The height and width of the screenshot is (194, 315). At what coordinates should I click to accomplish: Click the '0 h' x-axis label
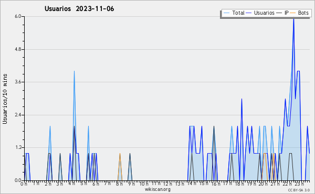tap(24, 184)
